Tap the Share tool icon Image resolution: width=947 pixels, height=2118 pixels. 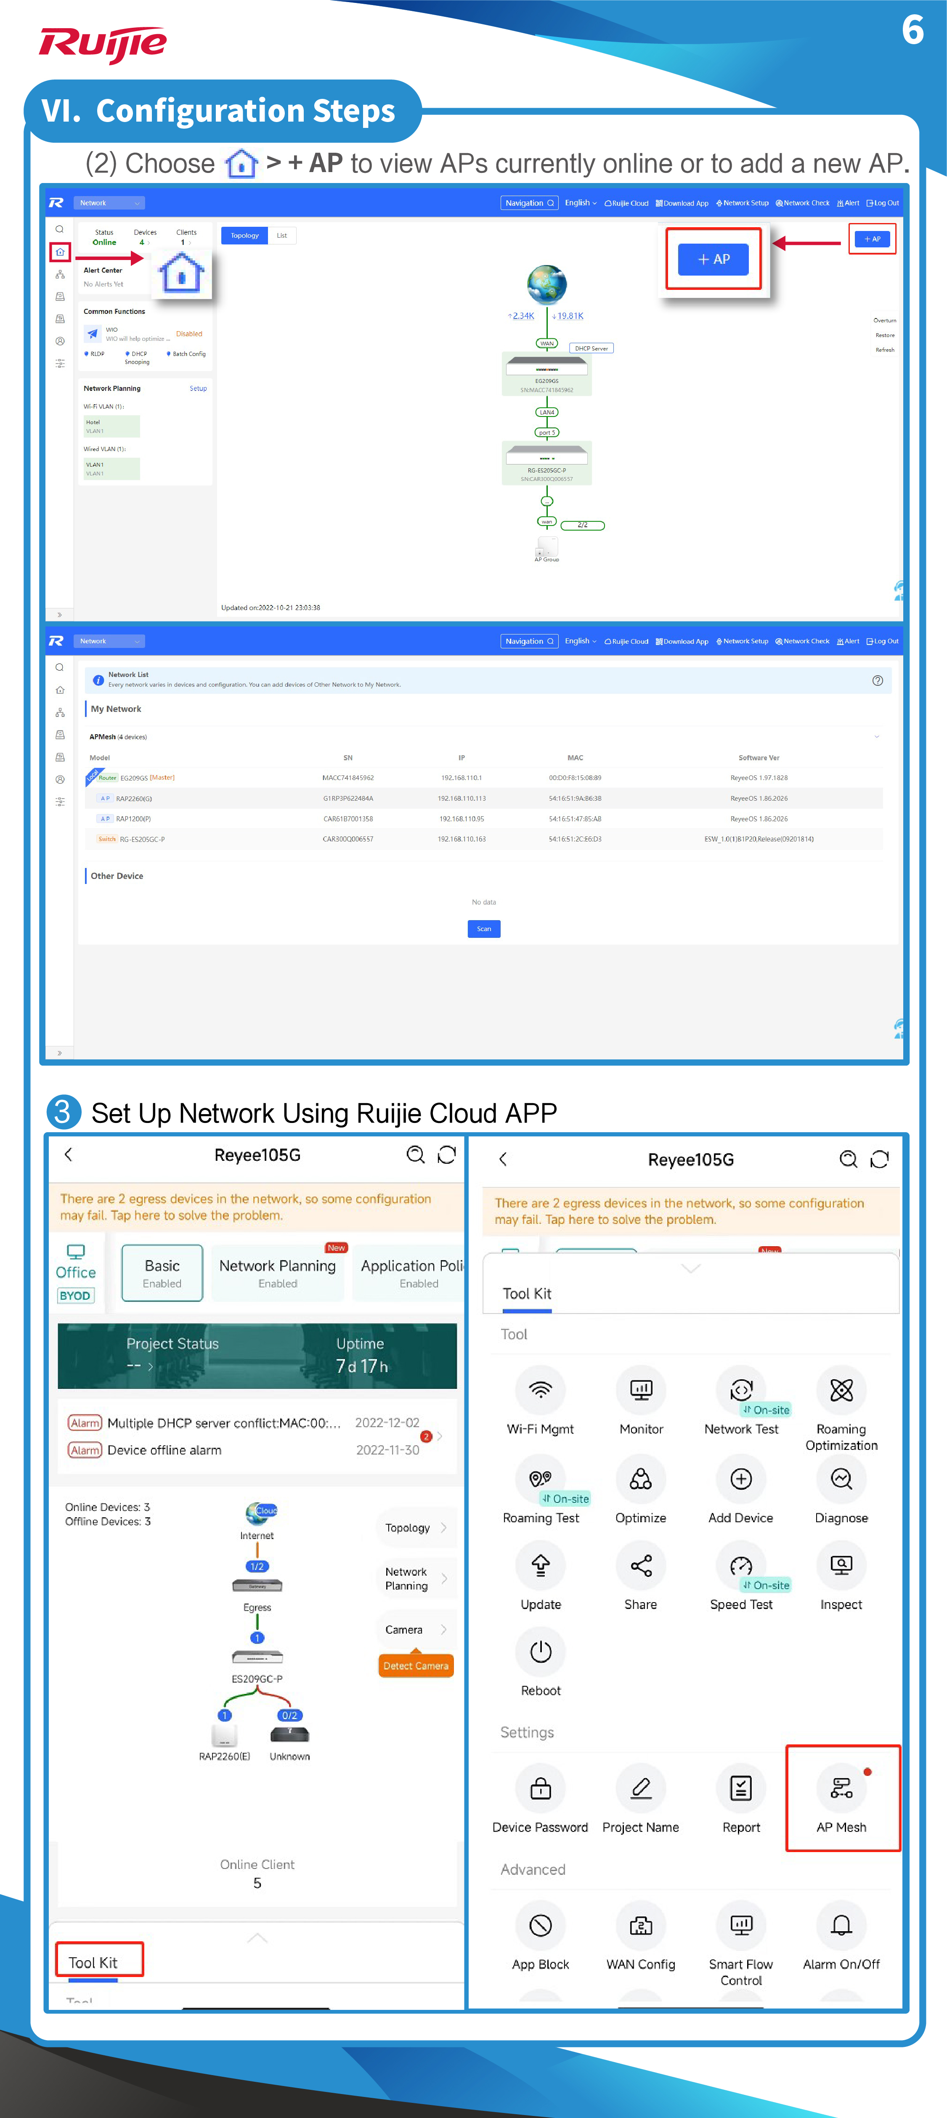pos(641,1566)
